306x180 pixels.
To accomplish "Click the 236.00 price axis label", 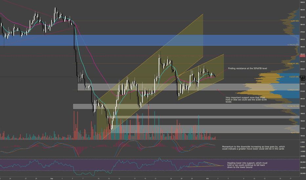I will (303, 69).
